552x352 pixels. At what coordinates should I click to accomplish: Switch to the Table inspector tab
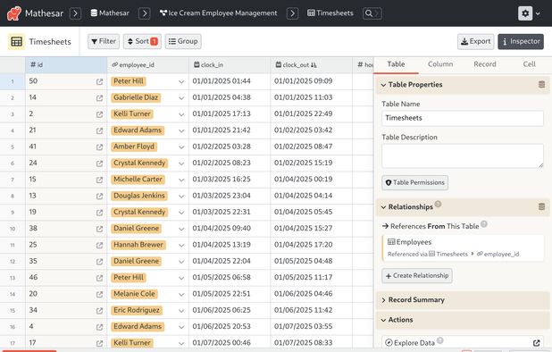[396, 64]
